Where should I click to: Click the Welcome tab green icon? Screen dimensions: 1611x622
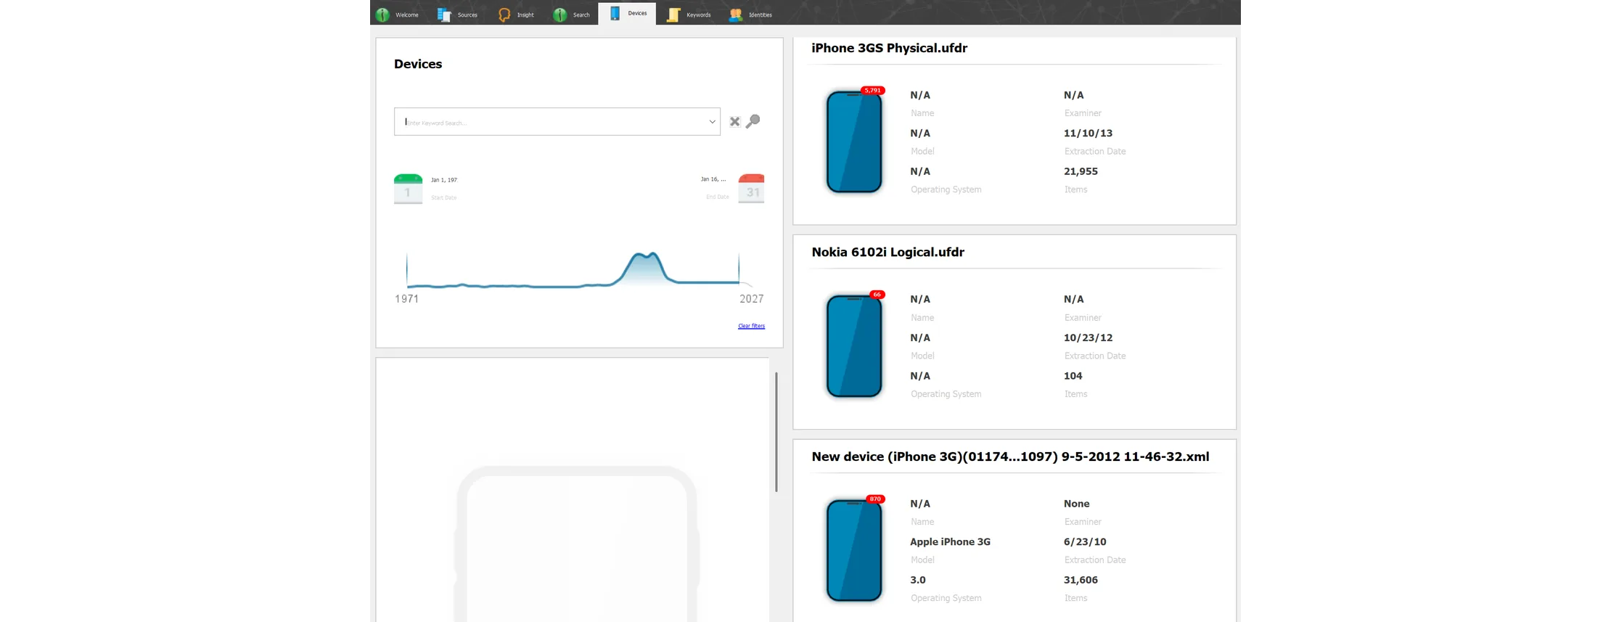pyautogui.click(x=382, y=15)
